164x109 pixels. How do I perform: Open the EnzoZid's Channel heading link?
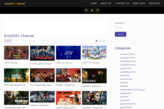point(19,36)
